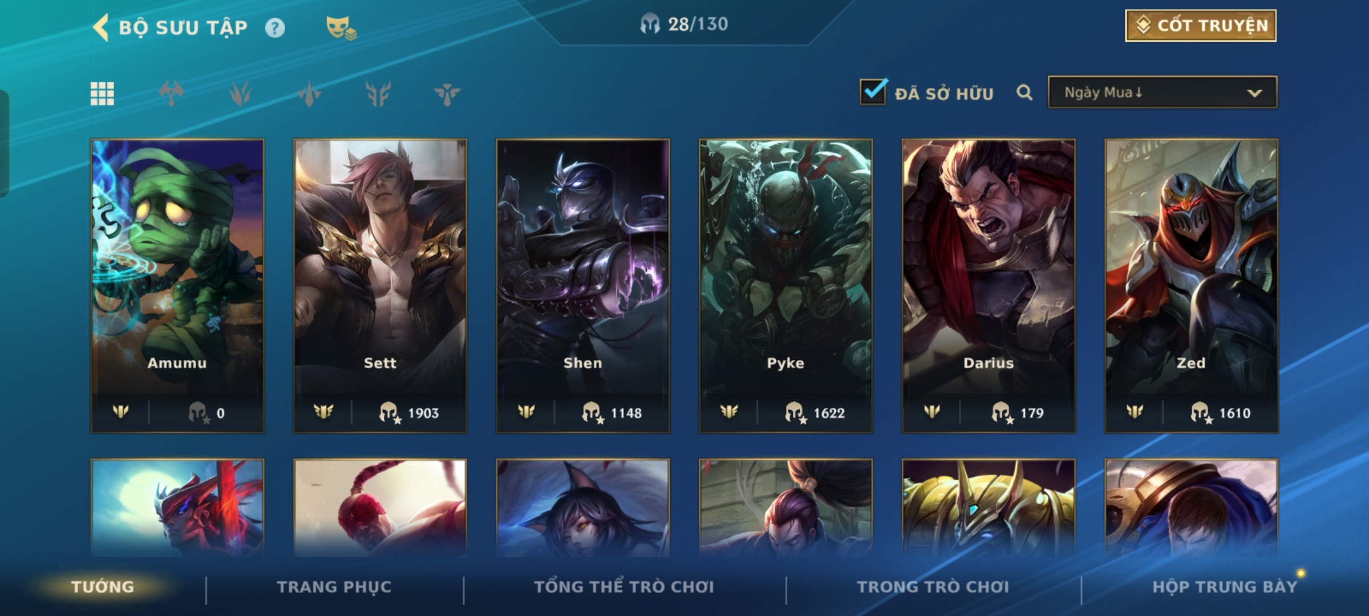
Task: Filter by second role icon after axe
Action: point(240,94)
